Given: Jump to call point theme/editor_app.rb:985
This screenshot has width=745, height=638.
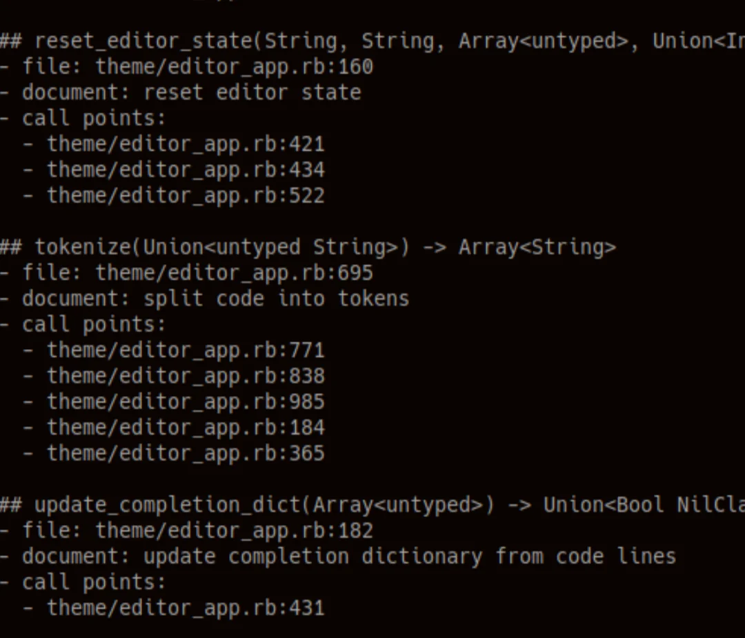Looking at the screenshot, I should click(x=186, y=402).
